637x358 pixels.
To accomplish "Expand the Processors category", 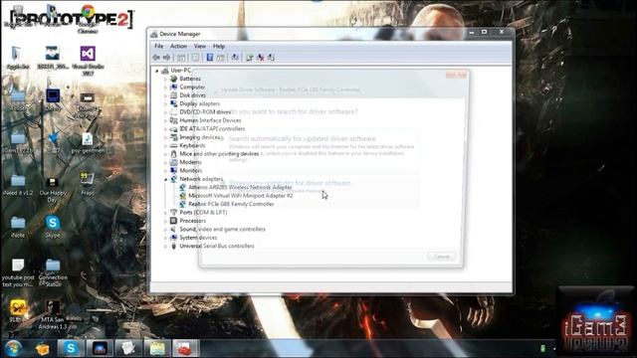I will [165, 221].
